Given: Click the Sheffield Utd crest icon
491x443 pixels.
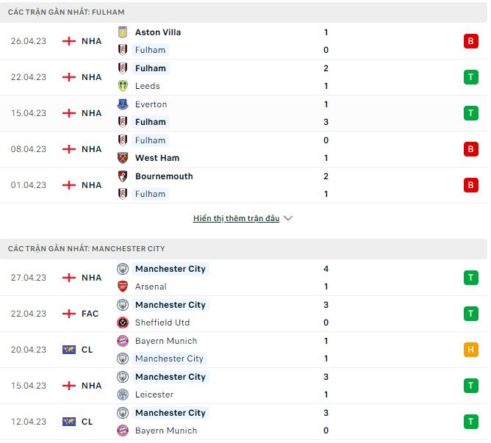Looking at the screenshot, I should coord(123,323).
